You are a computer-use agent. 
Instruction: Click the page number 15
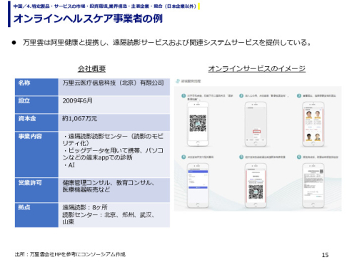tap(325, 255)
